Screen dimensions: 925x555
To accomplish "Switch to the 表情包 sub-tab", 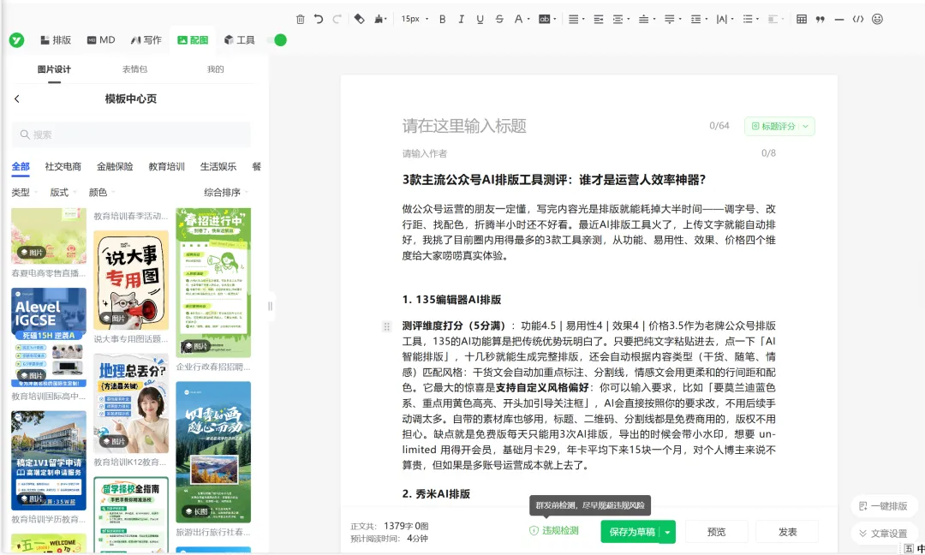I will [134, 69].
